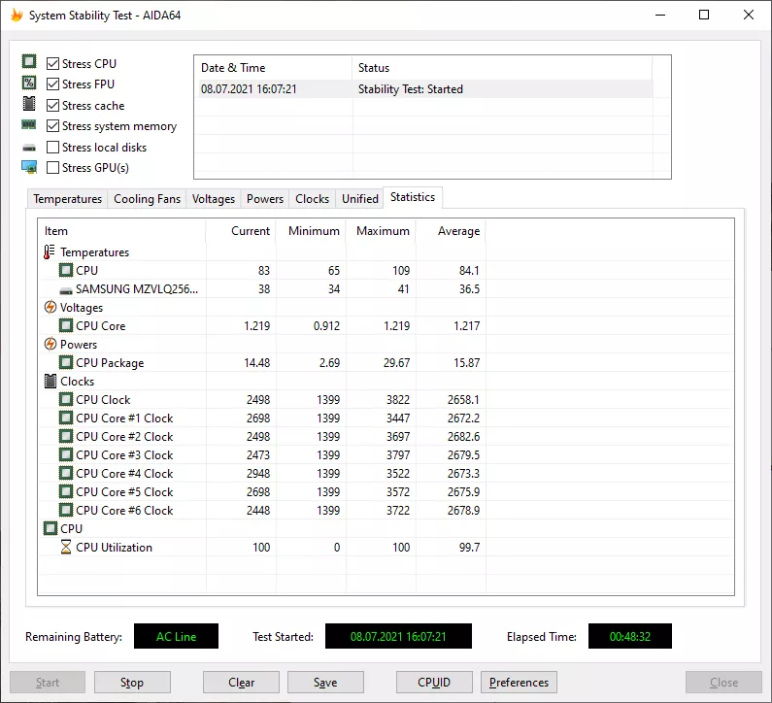Click the Elapsed Time display 00:48:32

[x=629, y=637]
